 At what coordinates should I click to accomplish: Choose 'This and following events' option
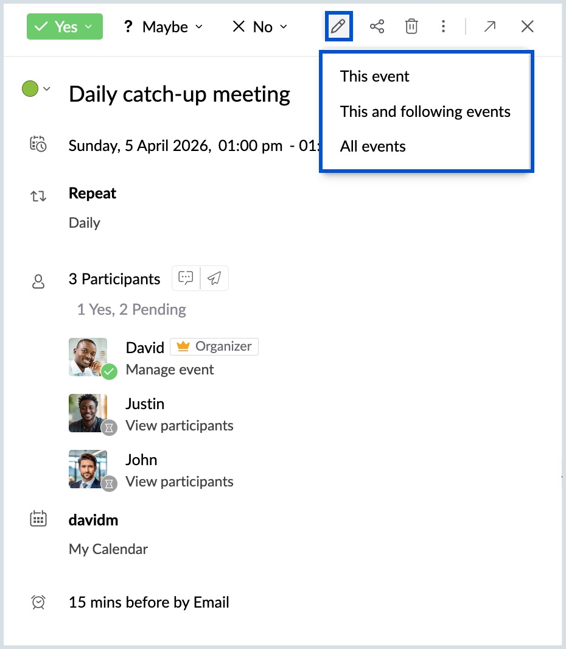point(425,112)
